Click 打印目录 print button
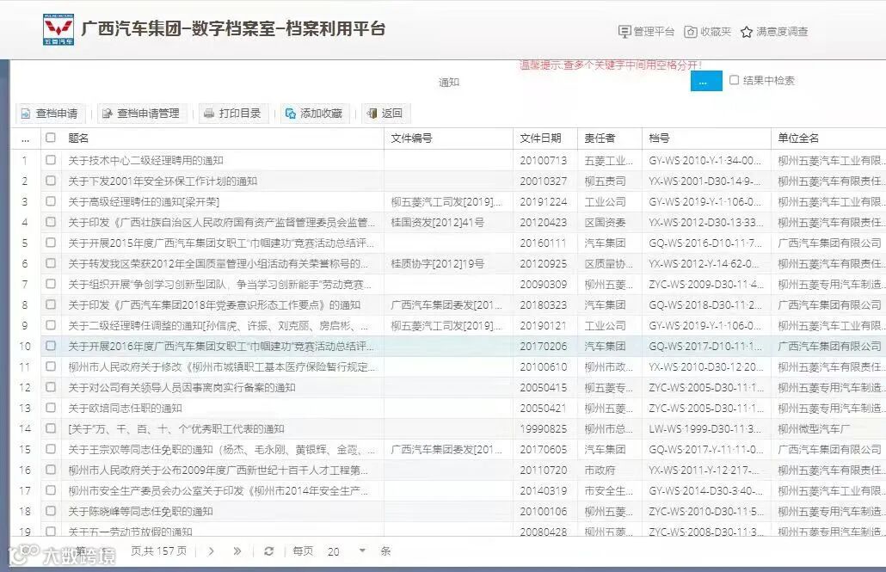886x572 pixels. 233,113
